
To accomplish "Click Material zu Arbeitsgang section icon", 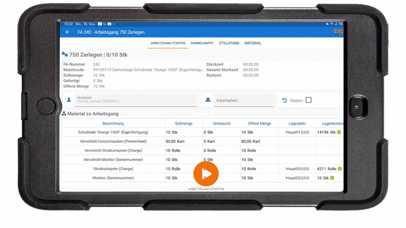I will (64, 114).
